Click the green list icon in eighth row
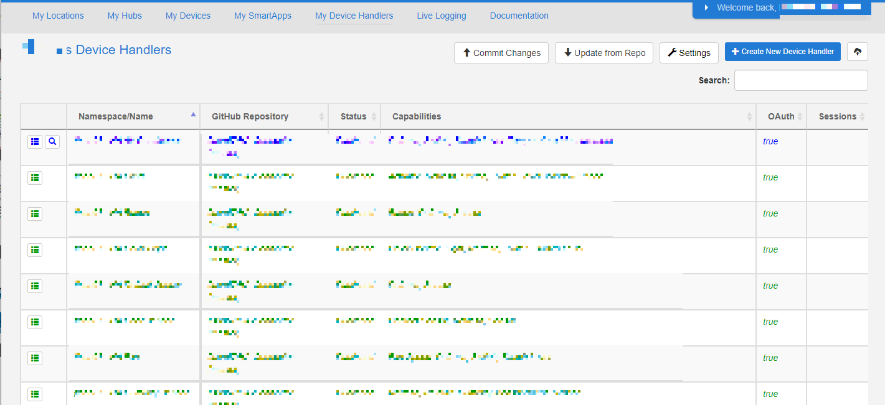The height and width of the screenshot is (405, 885). pos(35,394)
